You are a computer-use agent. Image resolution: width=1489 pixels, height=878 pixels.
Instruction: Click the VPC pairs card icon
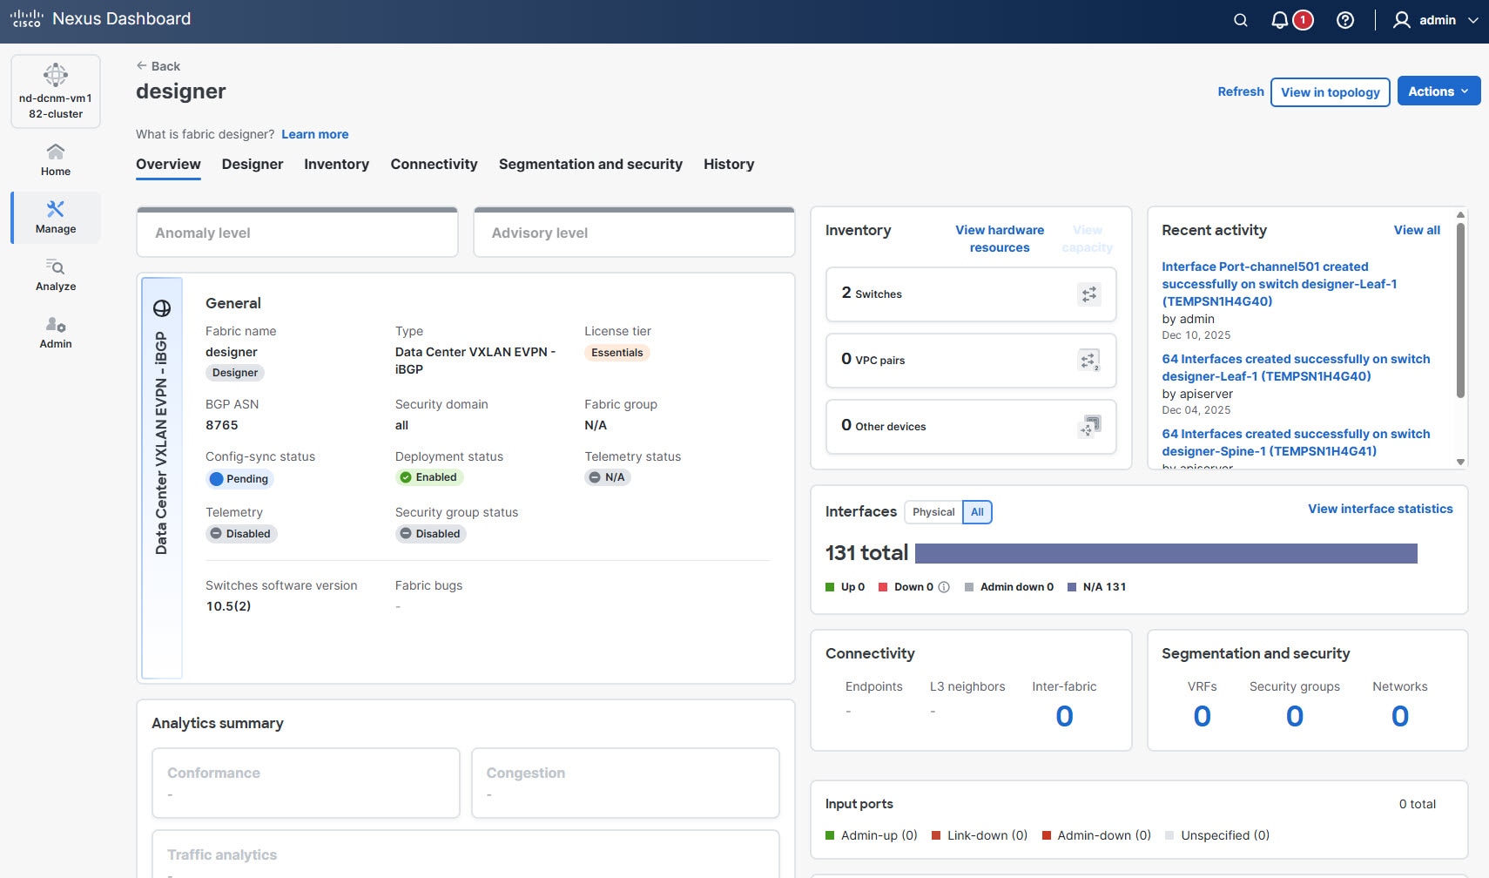coord(1089,361)
